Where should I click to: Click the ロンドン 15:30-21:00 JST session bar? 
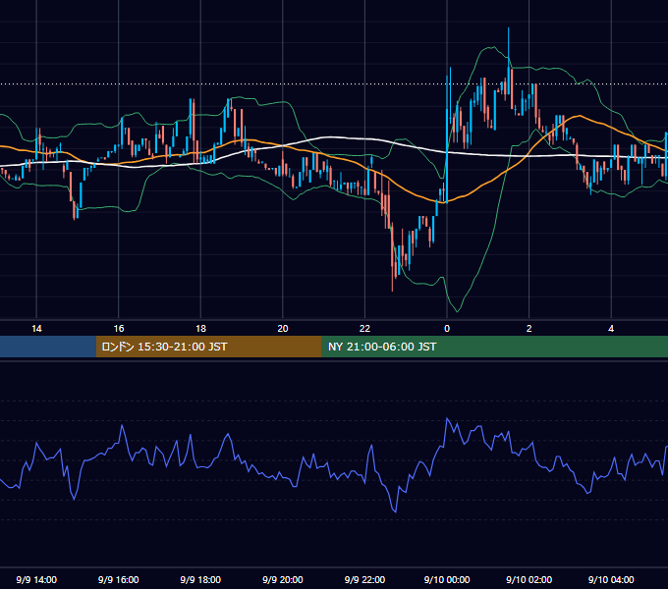[208, 347]
